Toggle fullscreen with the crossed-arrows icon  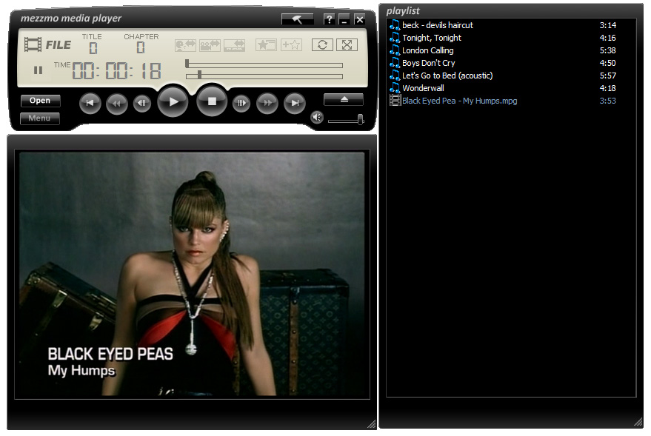tap(347, 45)
